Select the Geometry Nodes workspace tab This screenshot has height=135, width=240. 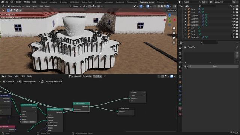pos(147,3)
